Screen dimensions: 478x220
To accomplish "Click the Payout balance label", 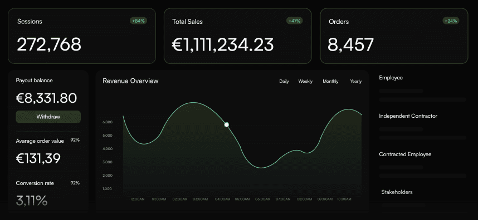I will point(34,81).
